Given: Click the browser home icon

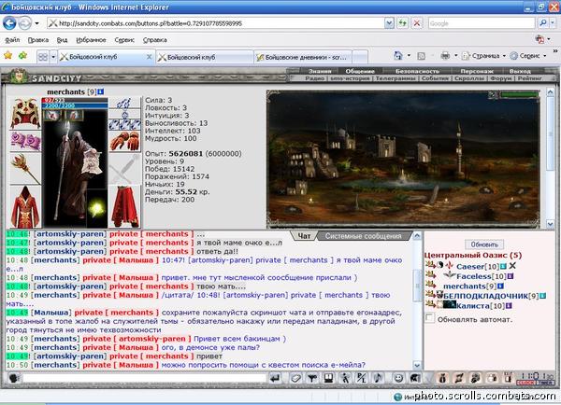Looking at the screenshot, I should [398, 55].
